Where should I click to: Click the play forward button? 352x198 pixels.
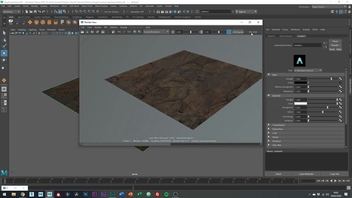pos(335,181)
